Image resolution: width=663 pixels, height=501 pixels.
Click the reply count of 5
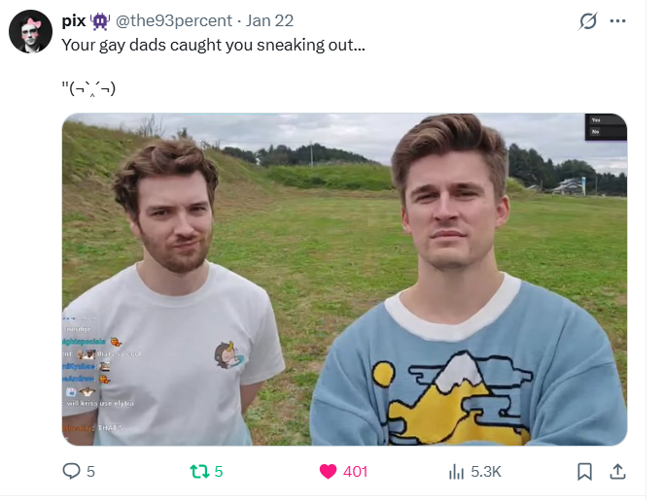click(90, 472)
